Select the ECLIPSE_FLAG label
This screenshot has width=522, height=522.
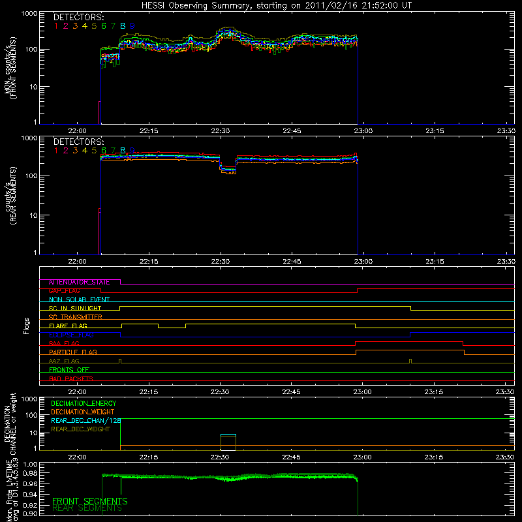click(x=71, y=335)
